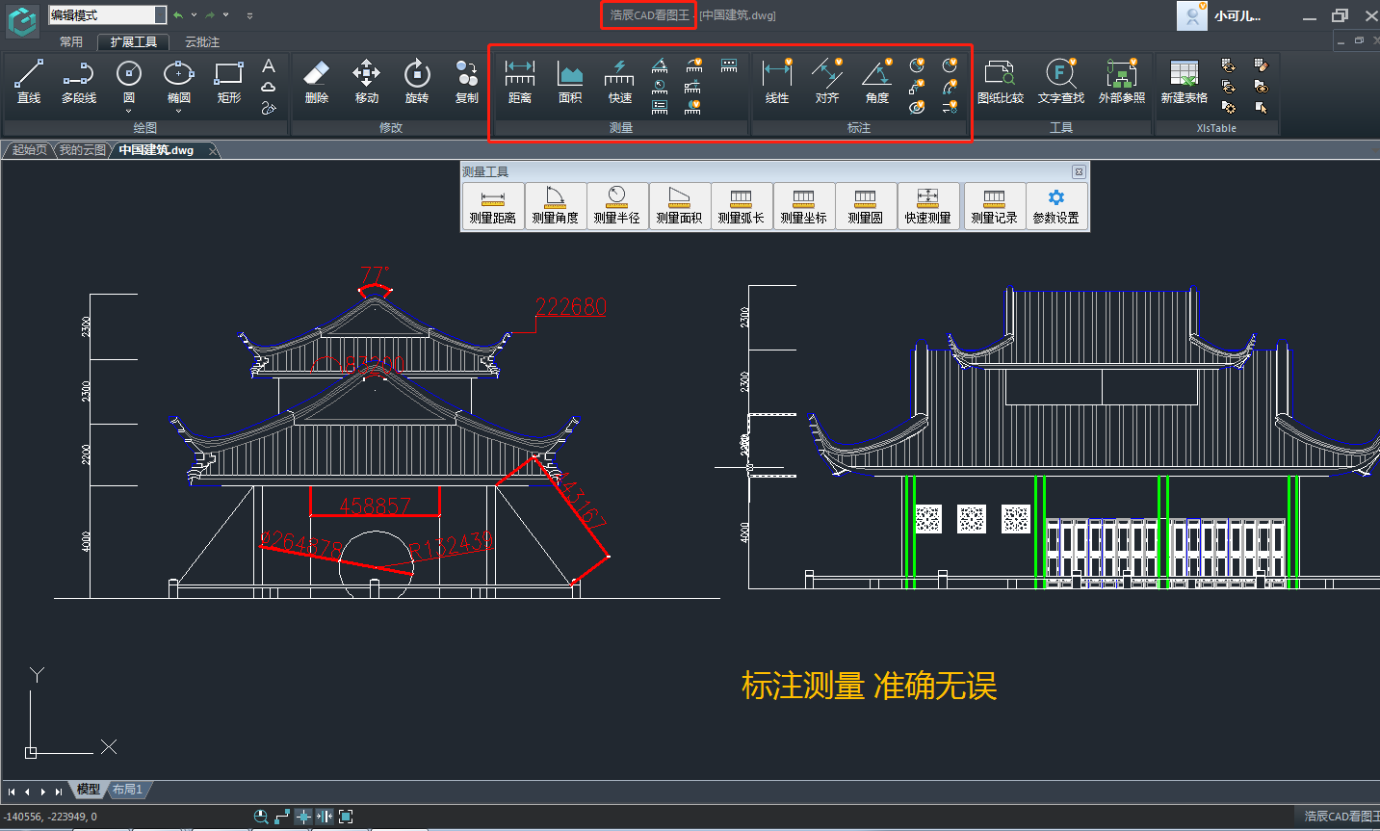
Task: Launch the 文字查找 text search tool
Action: [x=1060, y=82]
